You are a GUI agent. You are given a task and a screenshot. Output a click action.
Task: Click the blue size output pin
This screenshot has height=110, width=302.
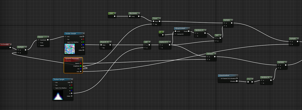(x=81, y=69)
